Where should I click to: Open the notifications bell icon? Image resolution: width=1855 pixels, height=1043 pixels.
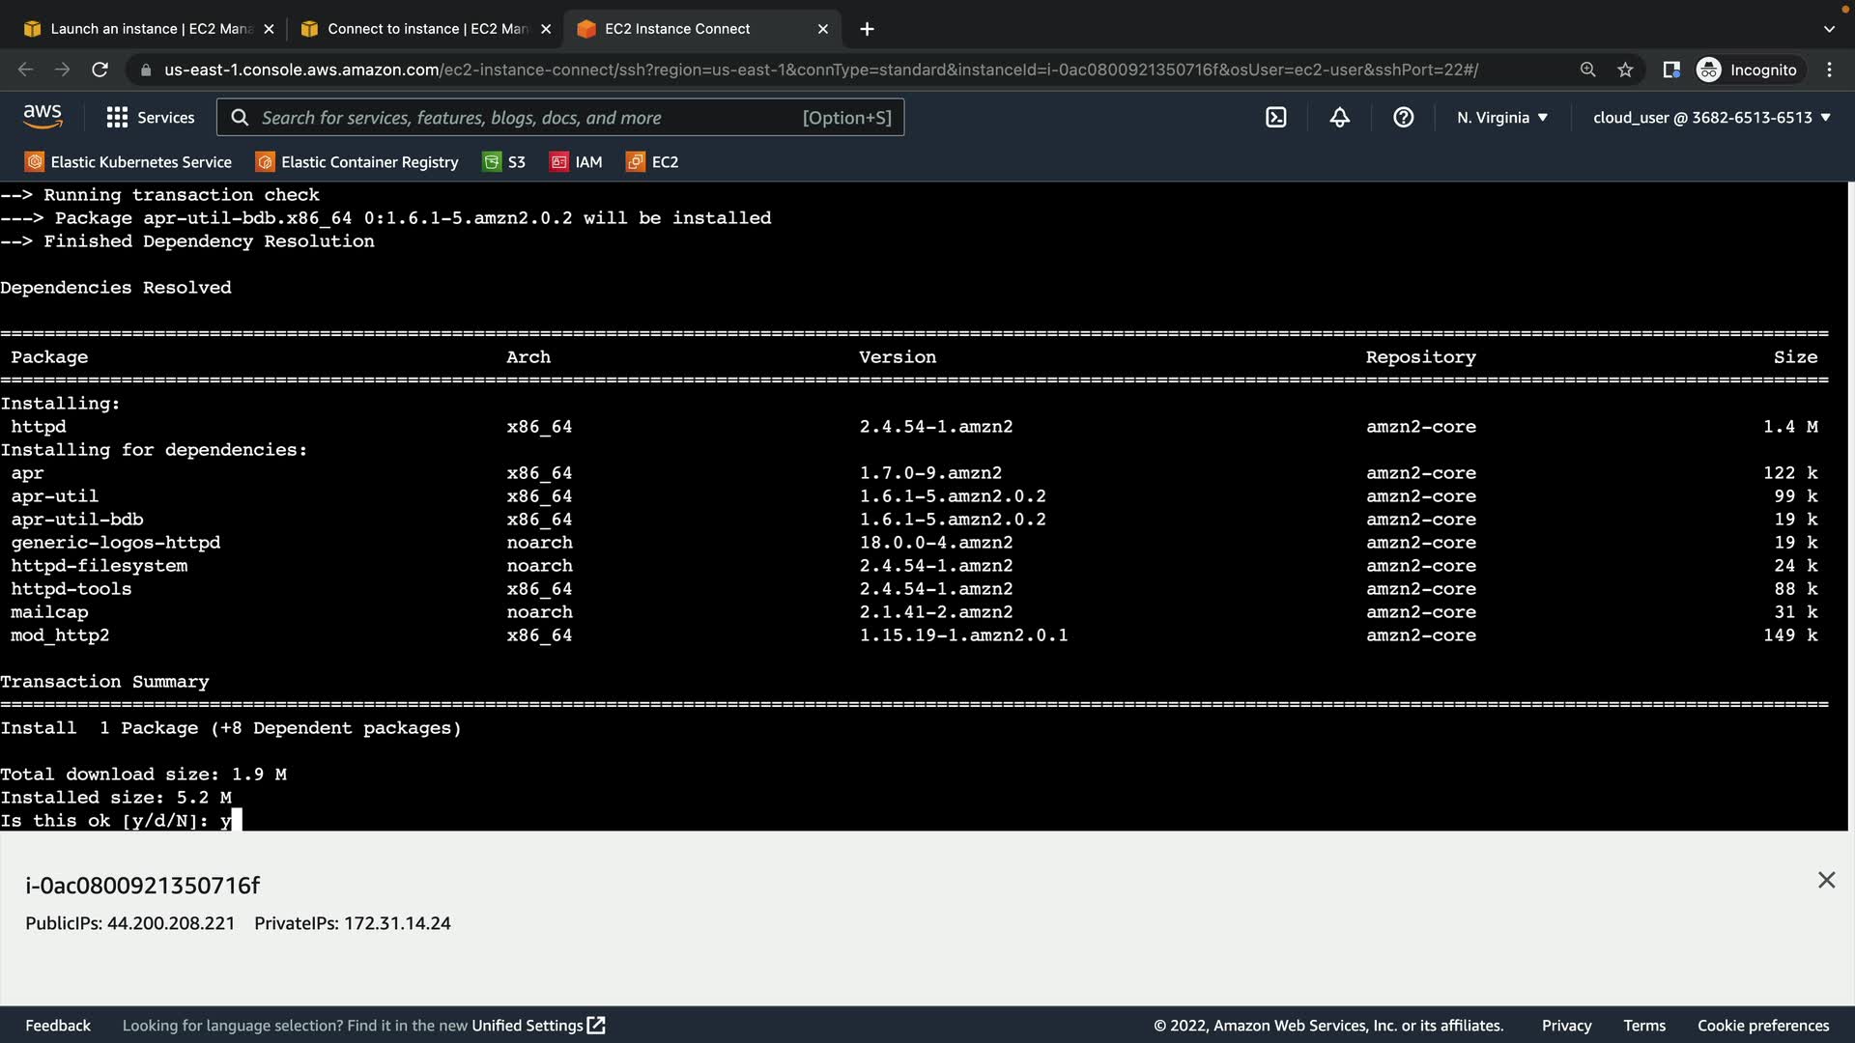[1339, 118]
